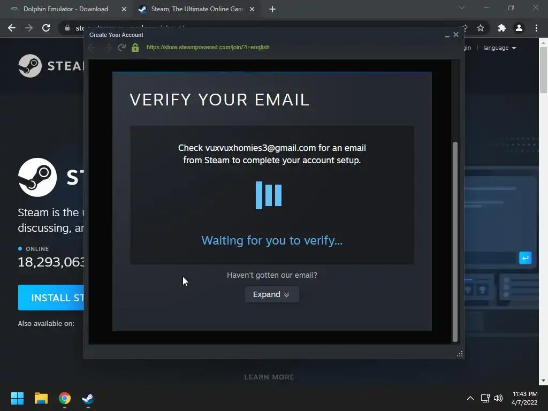548x411 pixels.
Task: Open Chrome extensions puzzle icon
Action: pyautogui.click(x=502, y=28)
